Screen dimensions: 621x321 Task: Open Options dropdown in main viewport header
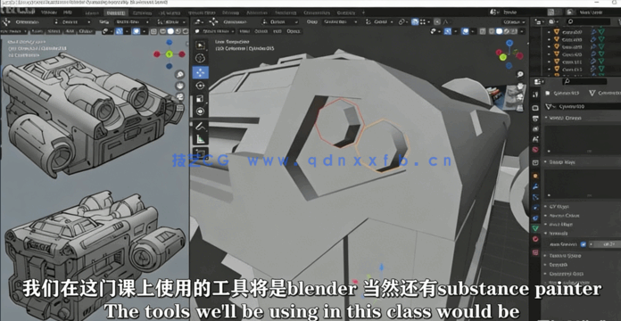coord(515,21)
